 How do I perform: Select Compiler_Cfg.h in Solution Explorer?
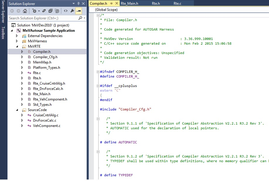tap(45, 57)
